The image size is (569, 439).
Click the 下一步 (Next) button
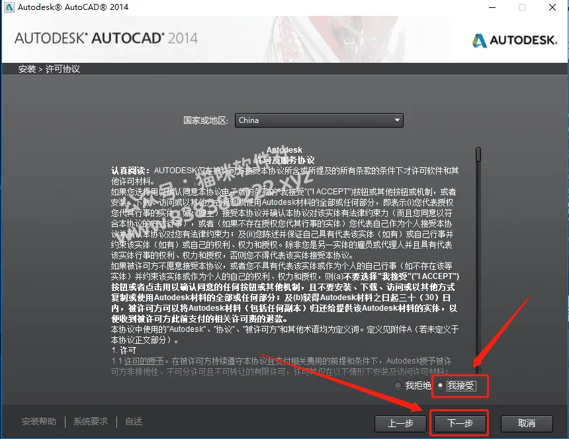pyautogui.click(x=460, y=423)
